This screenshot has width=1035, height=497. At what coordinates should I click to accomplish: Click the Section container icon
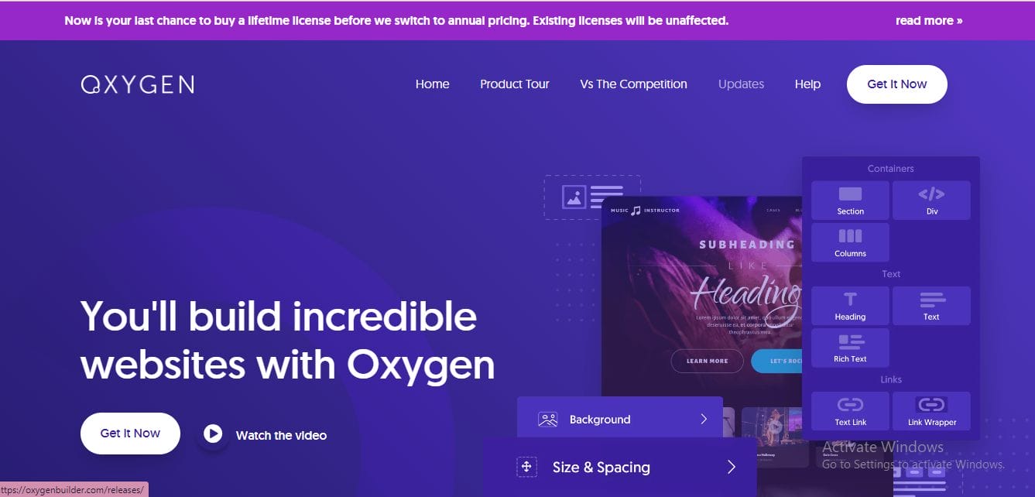[x=850, y=194]
